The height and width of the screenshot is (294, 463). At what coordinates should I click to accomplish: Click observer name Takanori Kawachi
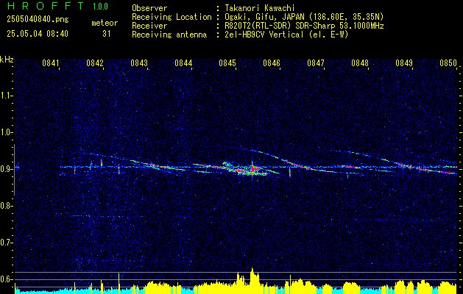coord(260,8)
